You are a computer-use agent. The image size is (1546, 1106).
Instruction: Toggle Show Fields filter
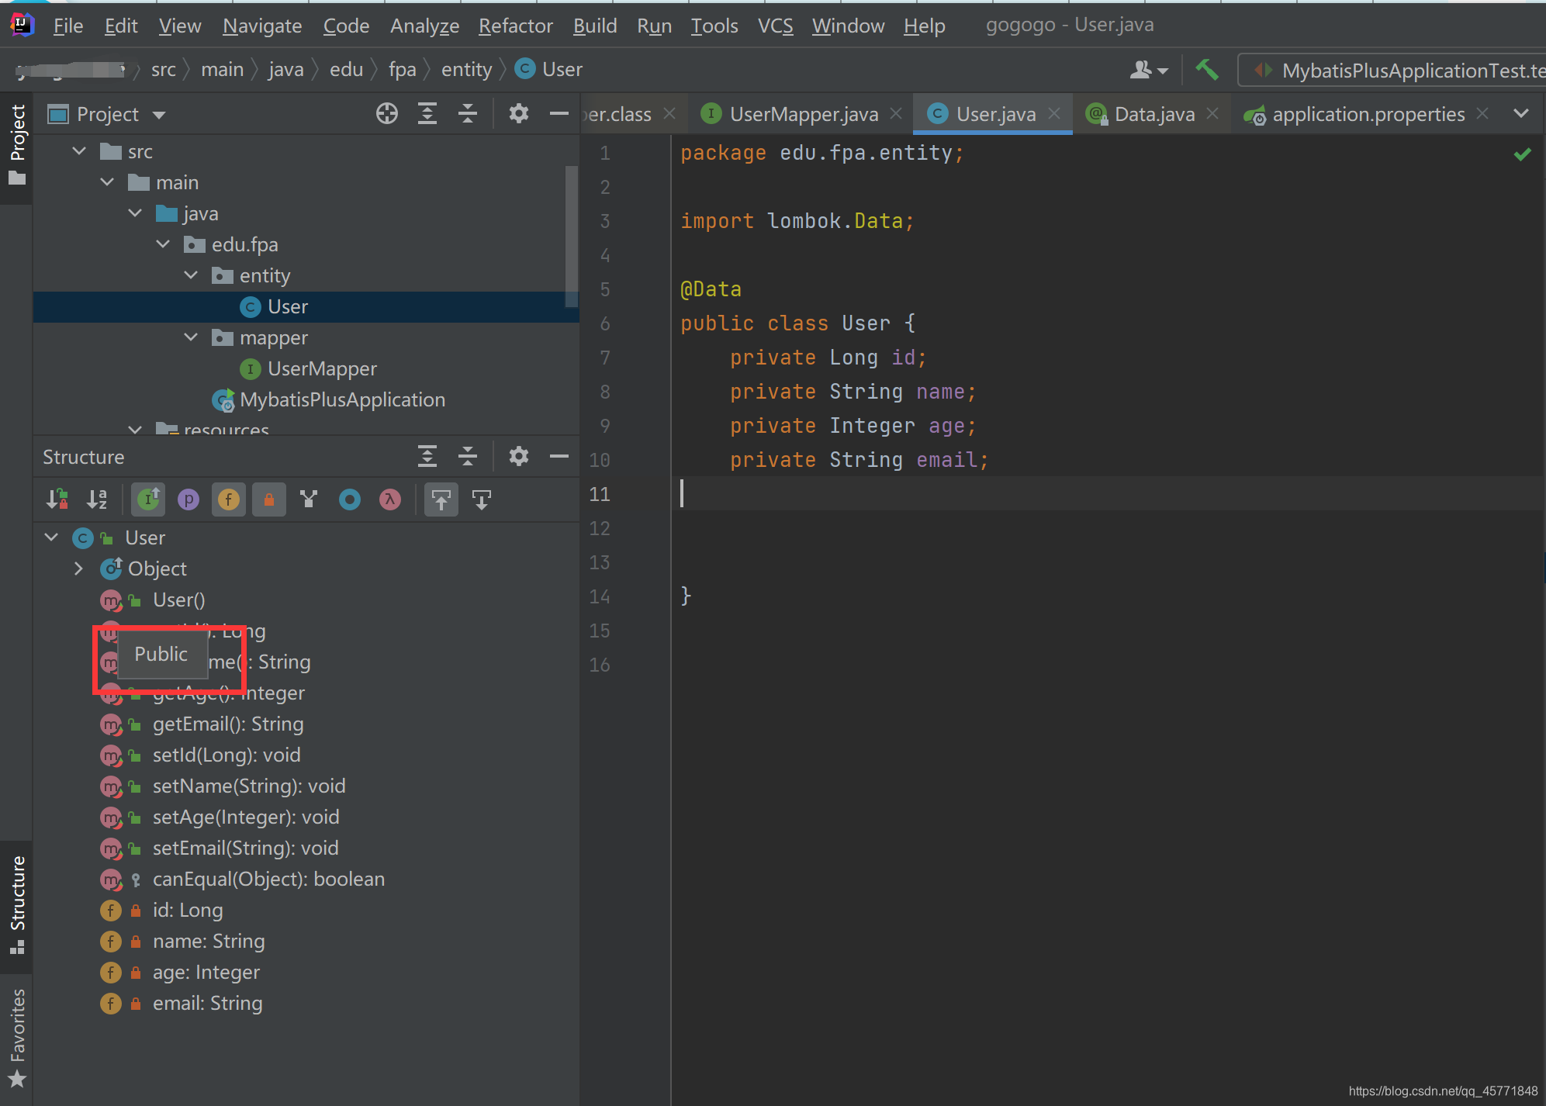[228, 499]
